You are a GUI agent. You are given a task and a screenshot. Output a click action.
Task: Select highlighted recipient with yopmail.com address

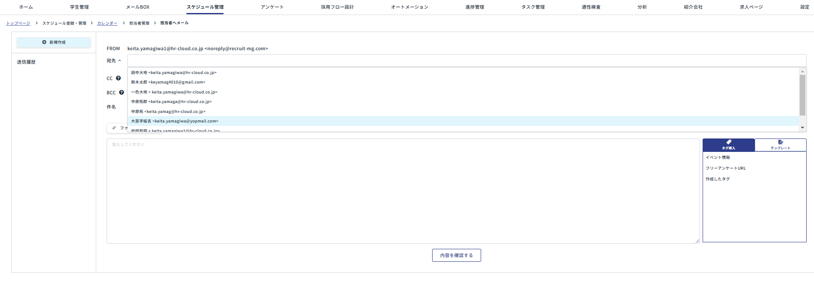[x=463, y=121]
